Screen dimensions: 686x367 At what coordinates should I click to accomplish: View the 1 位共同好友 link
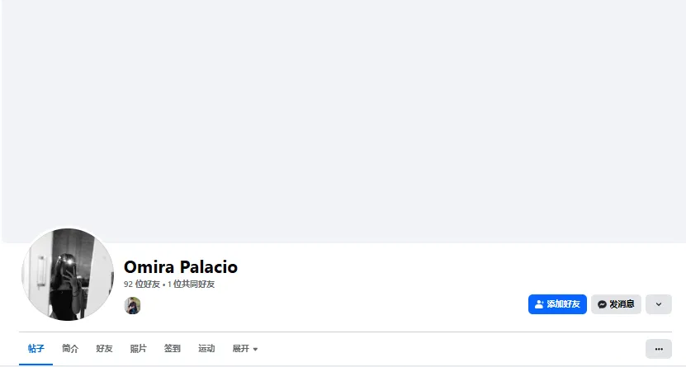click(191, 285)
